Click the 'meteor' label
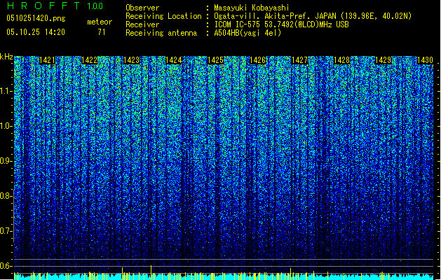Screen dimensions: 441x280 pyautogui.click(x=100, y=22)
